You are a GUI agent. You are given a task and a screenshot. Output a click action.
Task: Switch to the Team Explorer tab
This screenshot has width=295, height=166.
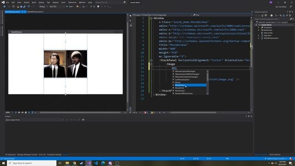[x=275, y=154]
